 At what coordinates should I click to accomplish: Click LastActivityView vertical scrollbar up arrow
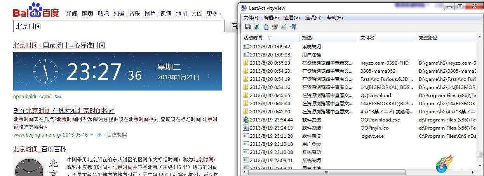[480, 38]
